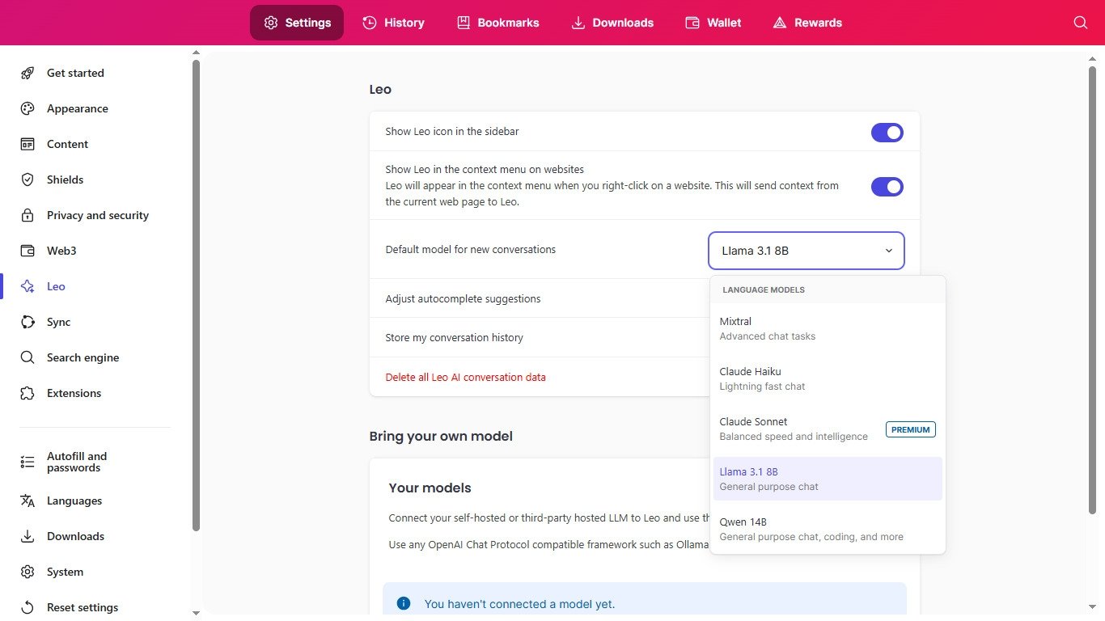
Task: Click the Shields icon in sidebar
Action: pyautogui.click(x=28, y=180)
